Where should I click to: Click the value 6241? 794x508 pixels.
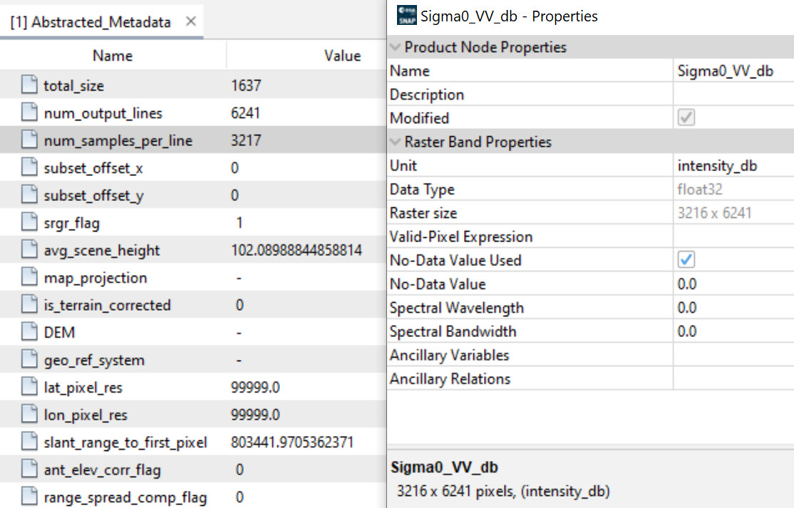click(x=246, y=113)
